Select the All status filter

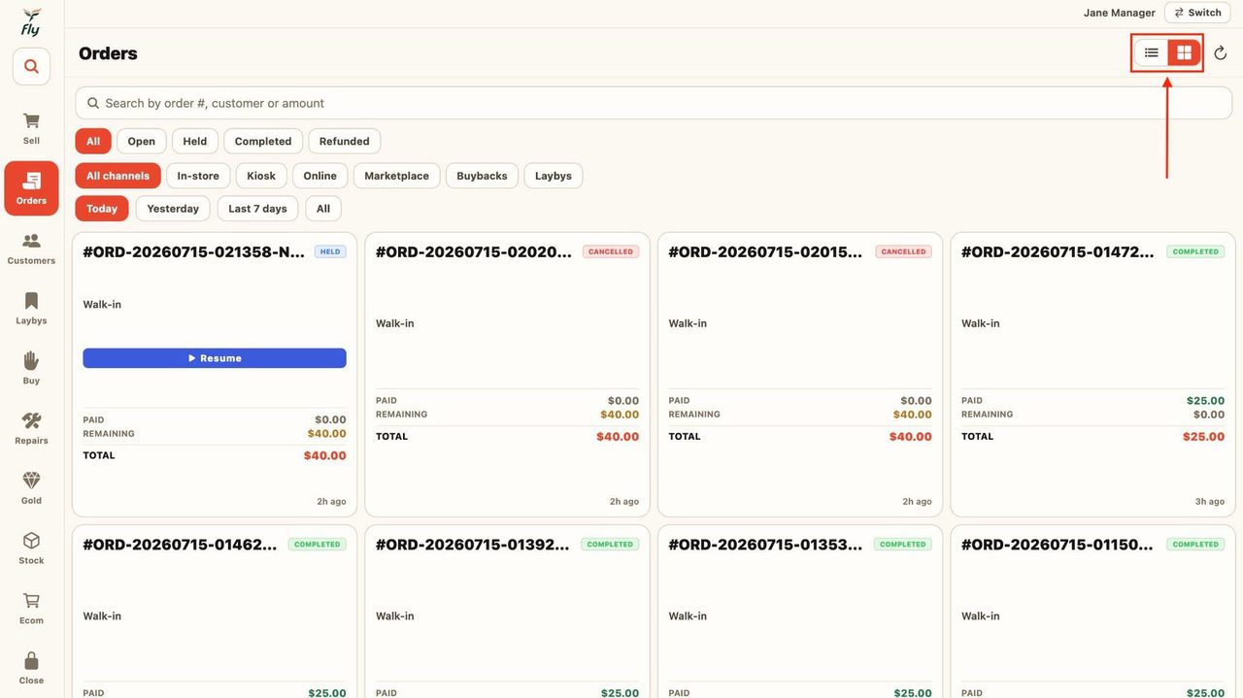[x=93, y=141]
